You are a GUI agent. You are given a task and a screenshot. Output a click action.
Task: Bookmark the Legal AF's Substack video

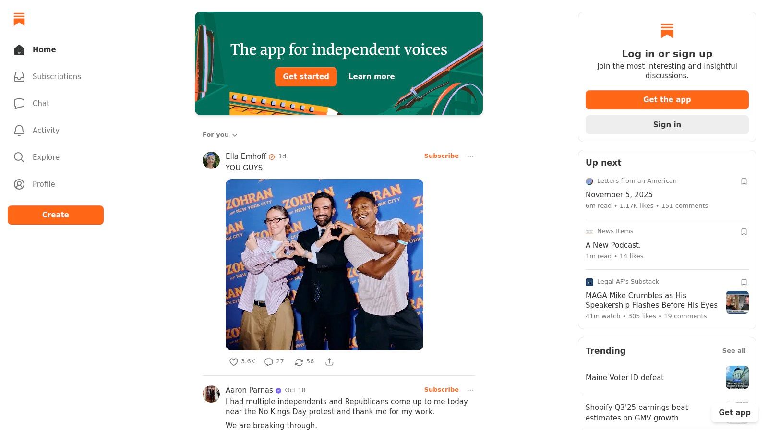(744, 282)
